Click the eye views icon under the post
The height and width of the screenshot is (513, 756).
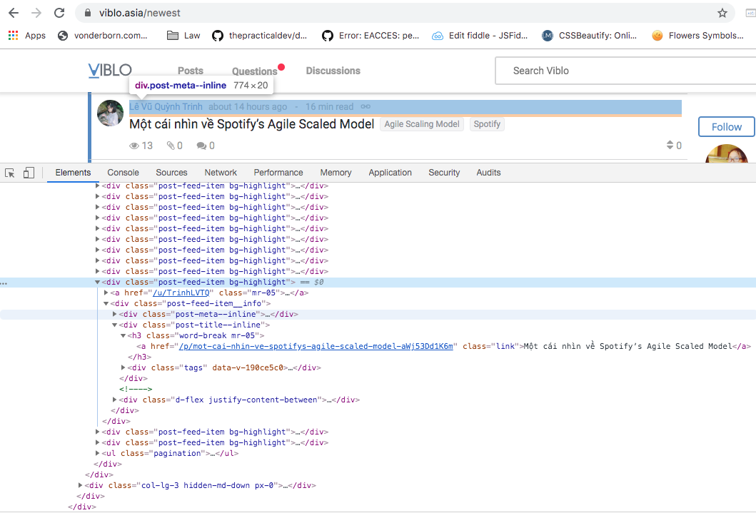click(x=134, y=146)
